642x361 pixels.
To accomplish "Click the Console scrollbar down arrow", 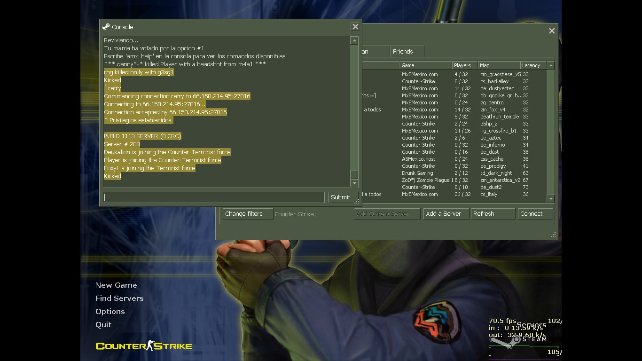I will coord(354,183).
